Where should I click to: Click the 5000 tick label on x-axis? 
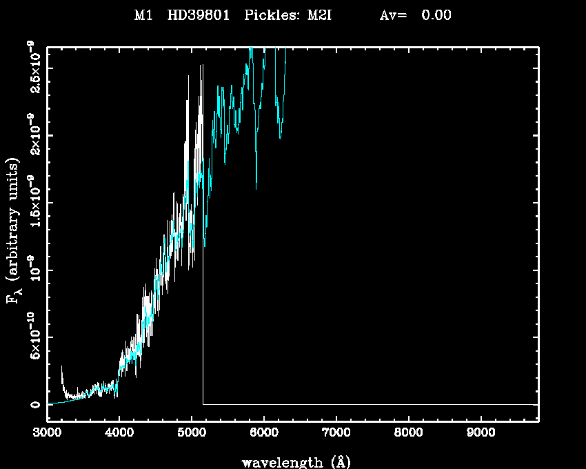[192, 433]
